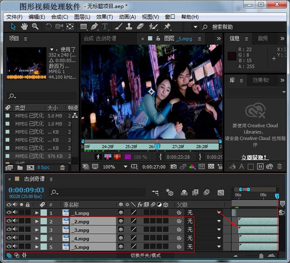Click viewer timecode 0:00:27:00

point(154,167)
